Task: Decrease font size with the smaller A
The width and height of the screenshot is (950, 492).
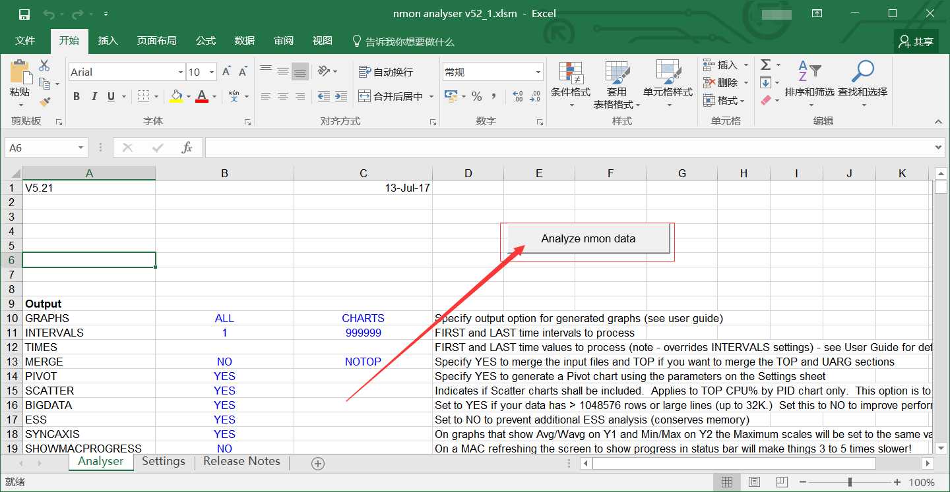Action: [243, 72]
